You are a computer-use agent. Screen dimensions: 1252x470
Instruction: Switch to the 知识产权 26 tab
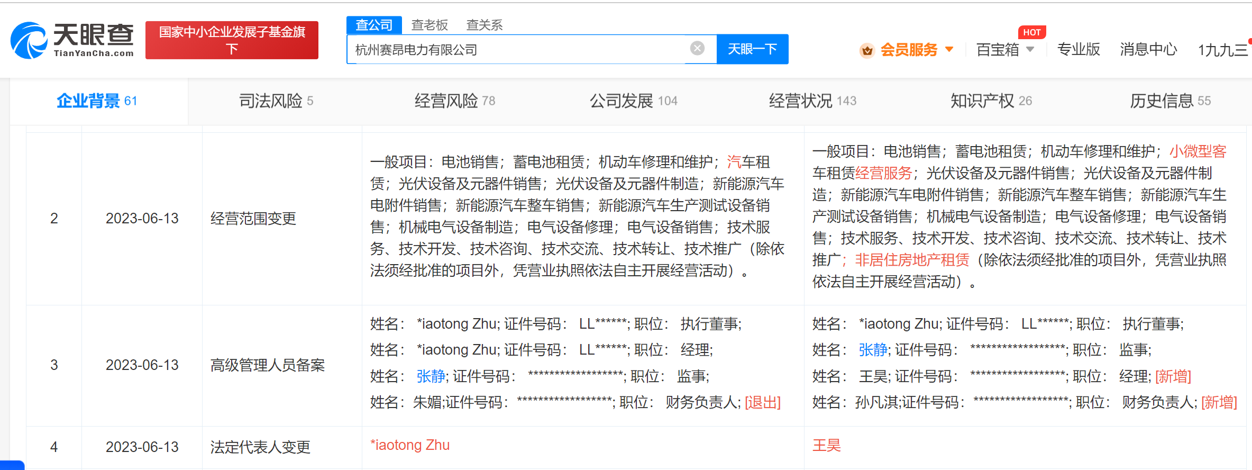(991, 101)
